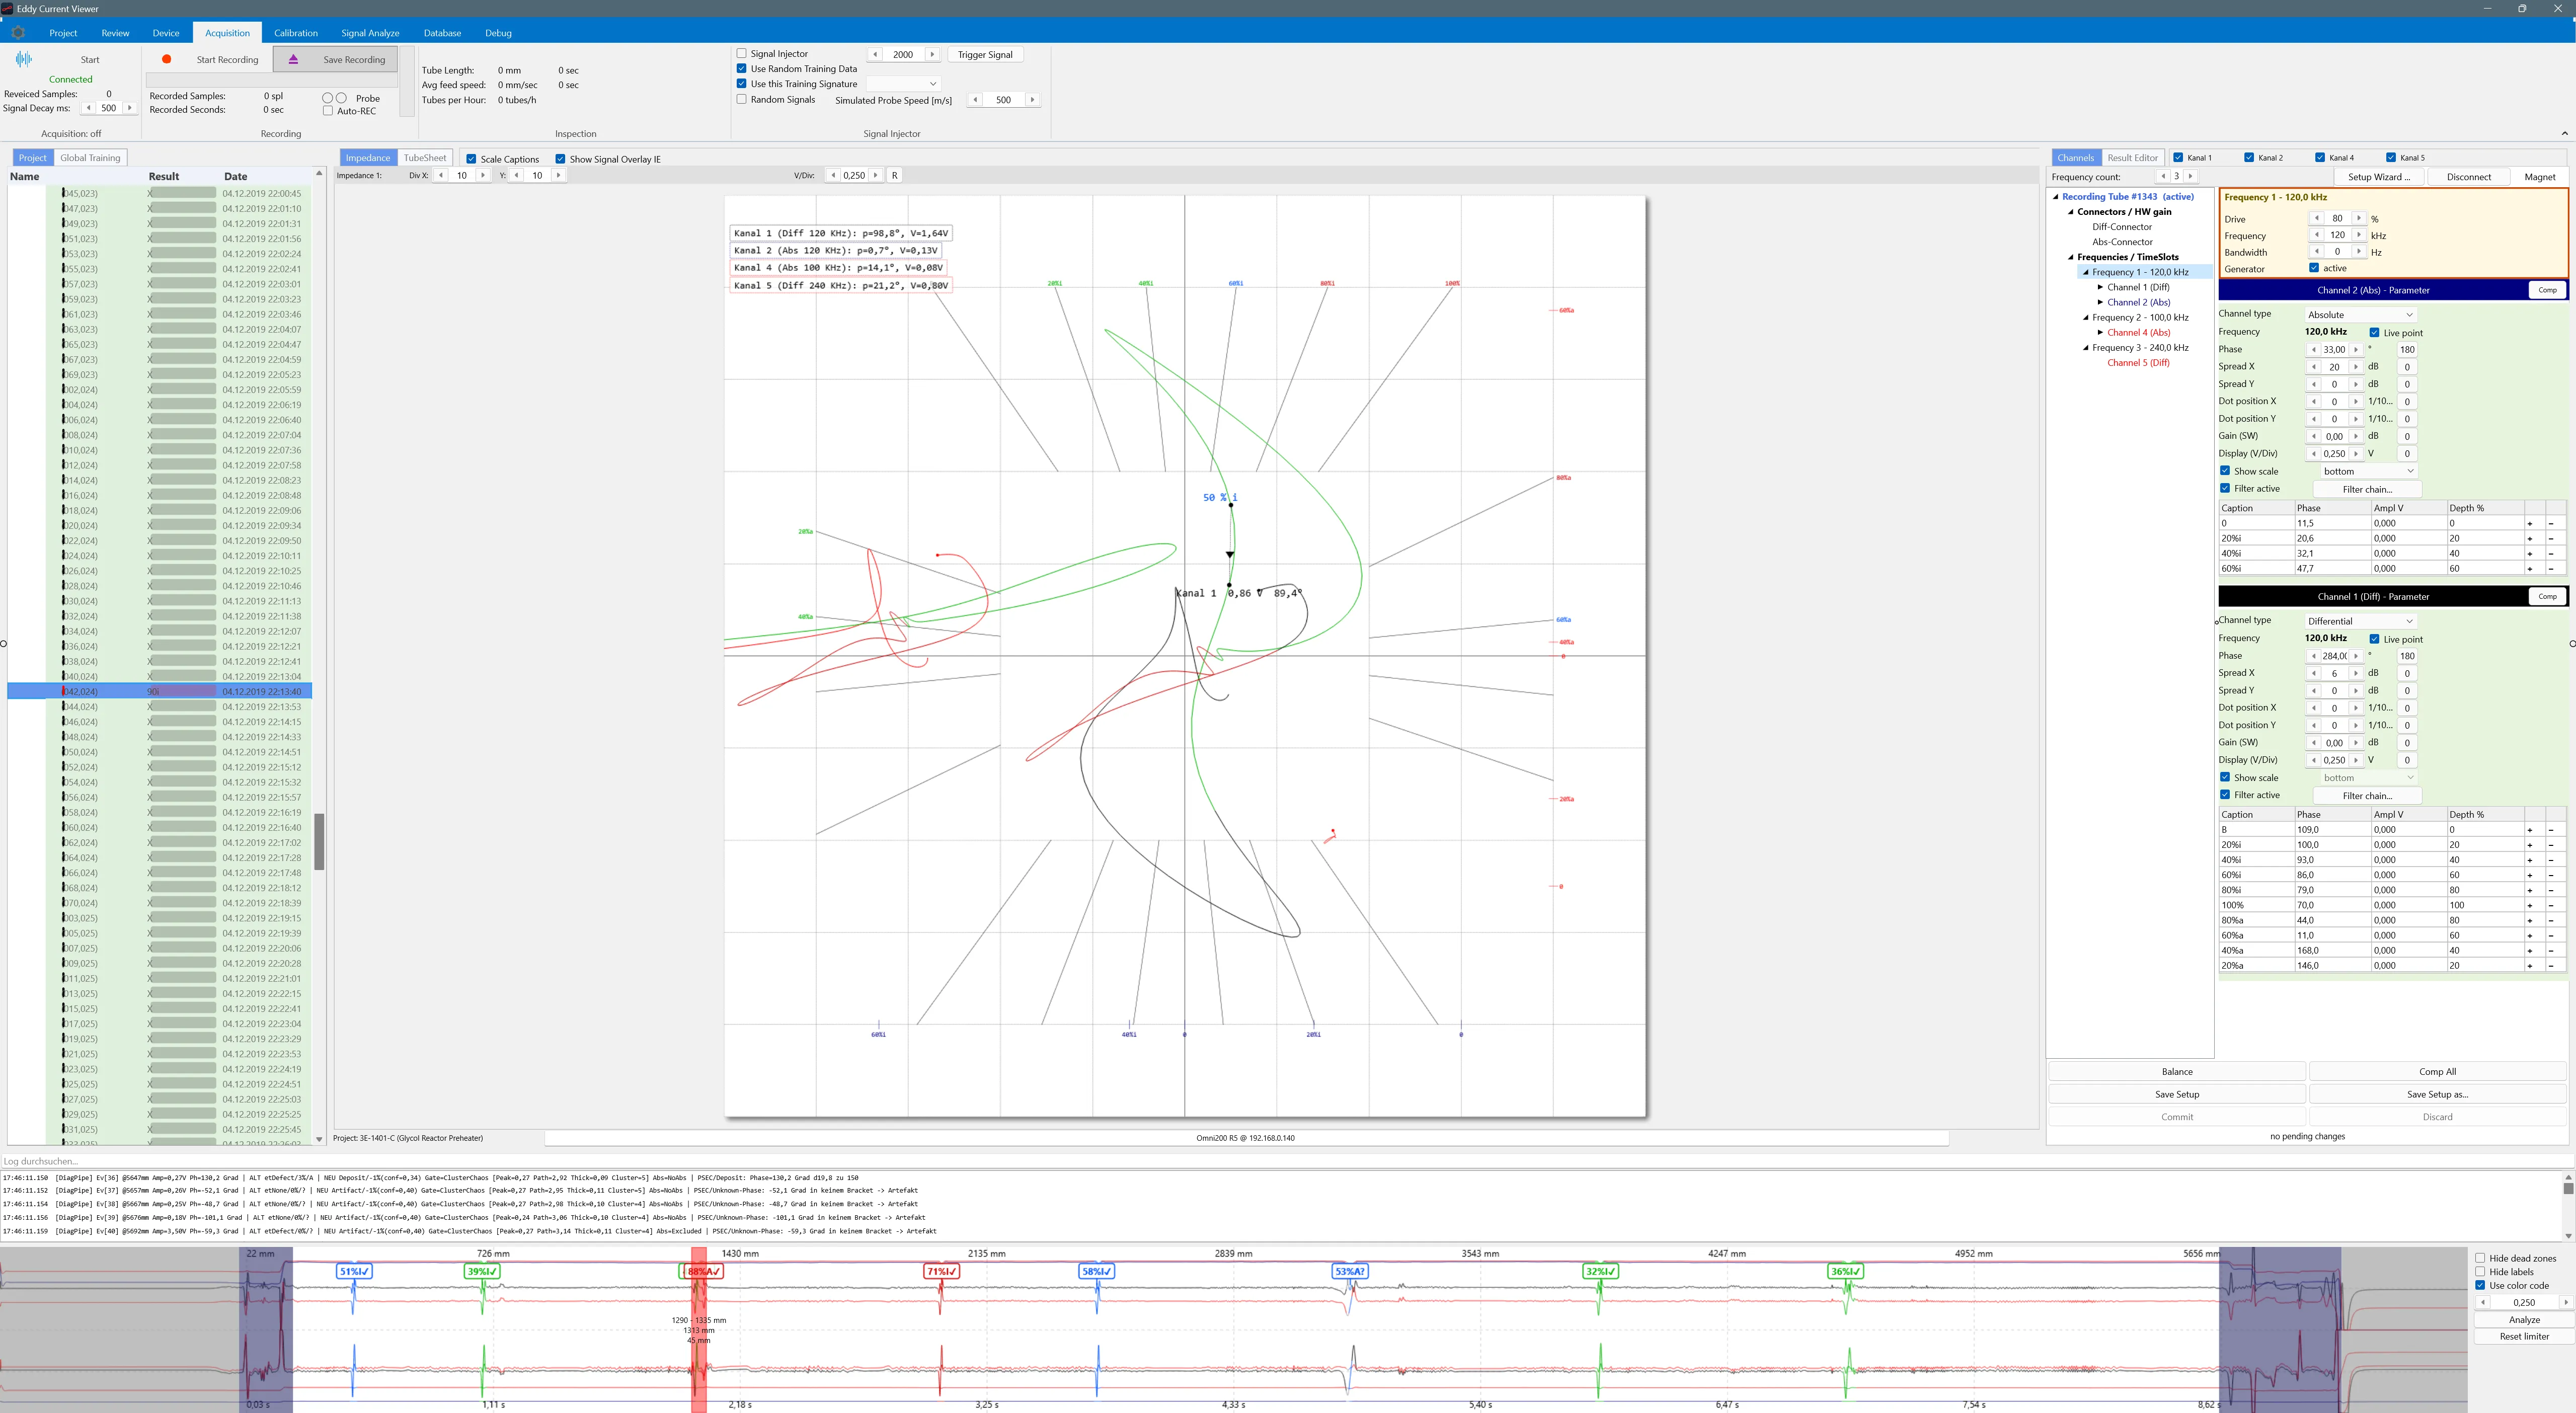Click the Disconnect button

tap(2468, 177)
